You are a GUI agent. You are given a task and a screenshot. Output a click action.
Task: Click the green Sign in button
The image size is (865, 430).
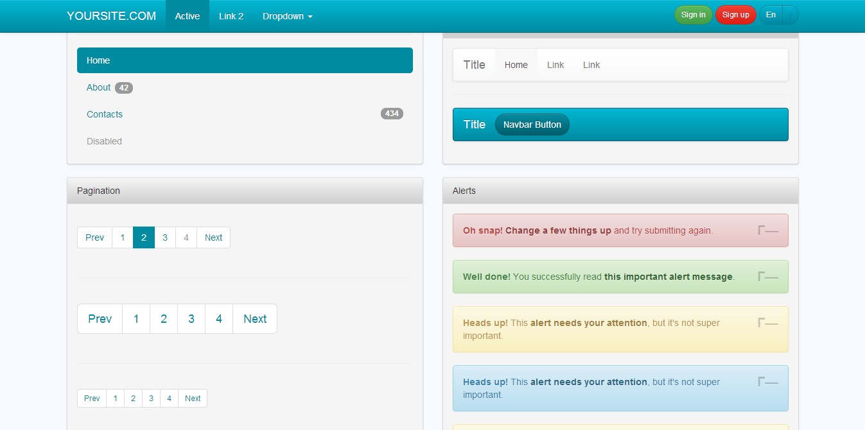point(693,15)
